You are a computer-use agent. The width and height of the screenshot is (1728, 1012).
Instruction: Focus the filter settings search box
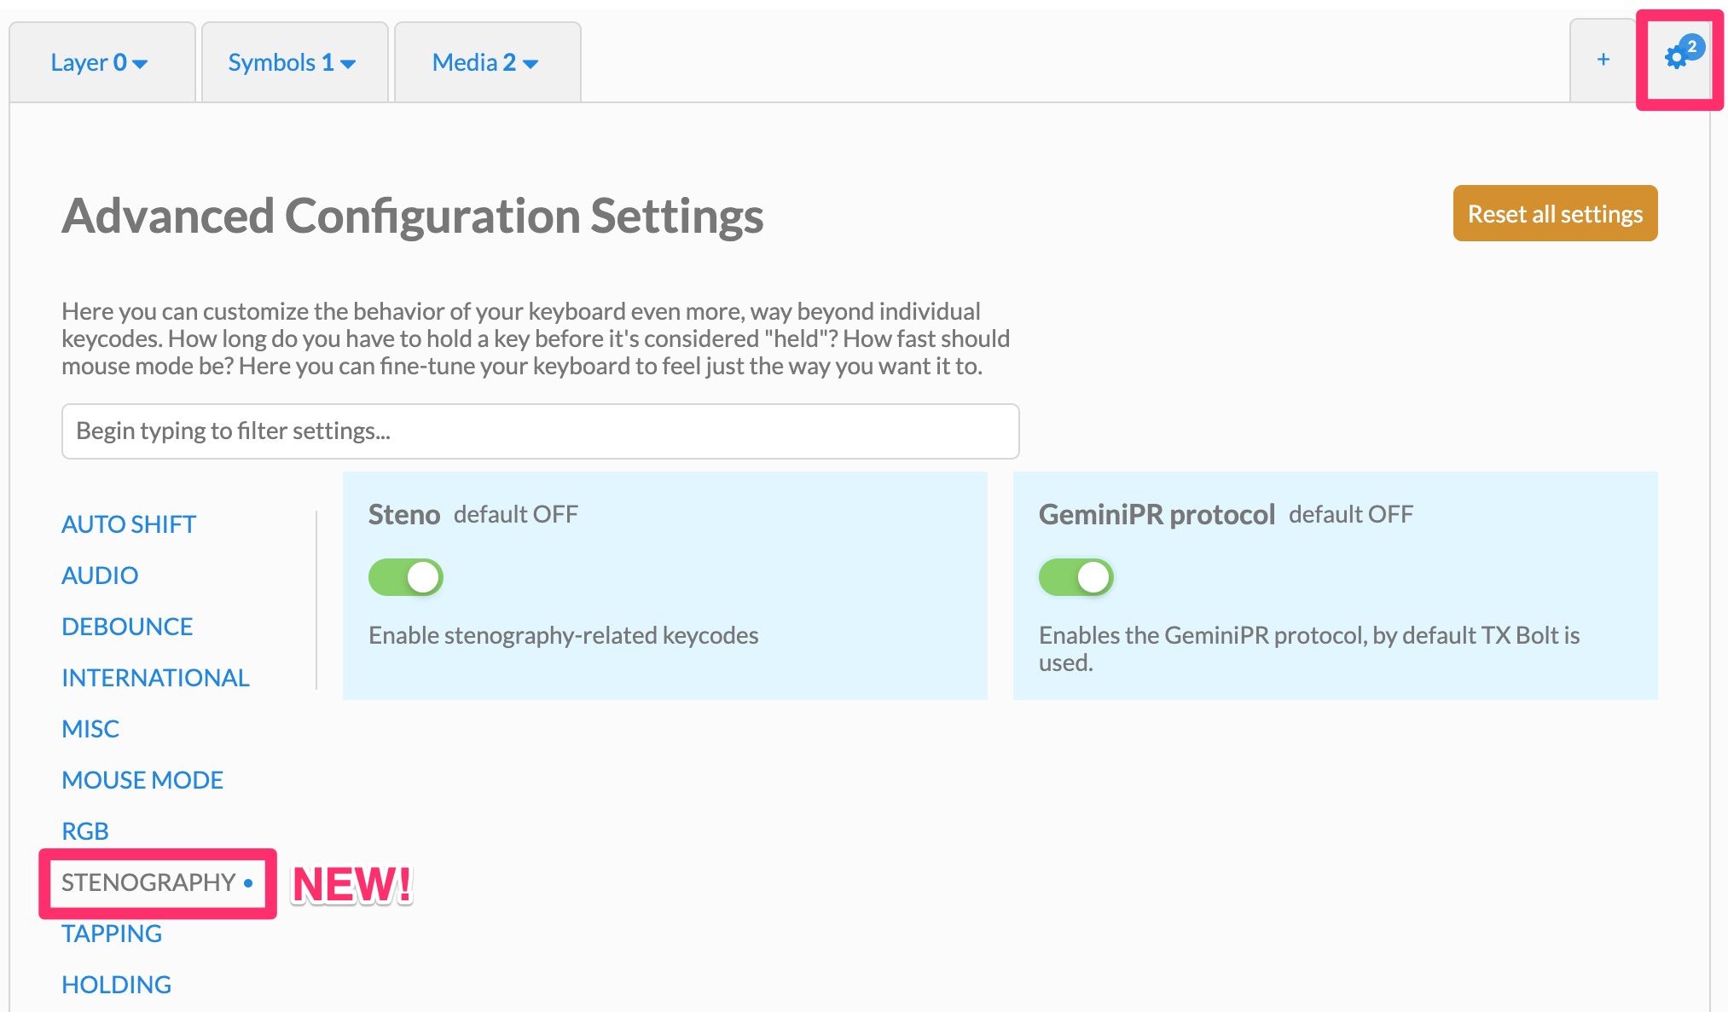point(540,431)
